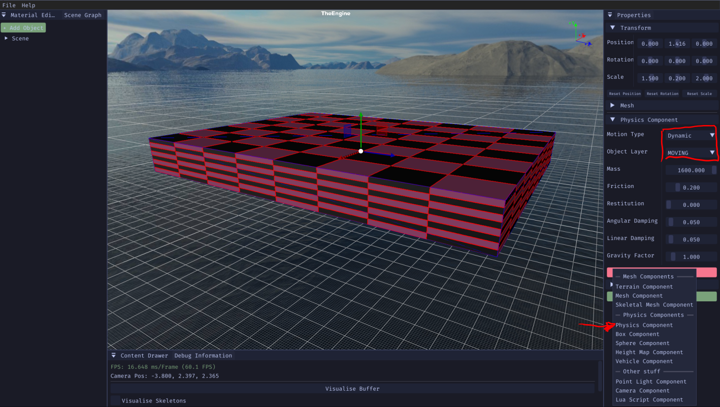This screenshot has height=407, width=720.
Task: Click the Reset Position button
Action: [625, 93]
